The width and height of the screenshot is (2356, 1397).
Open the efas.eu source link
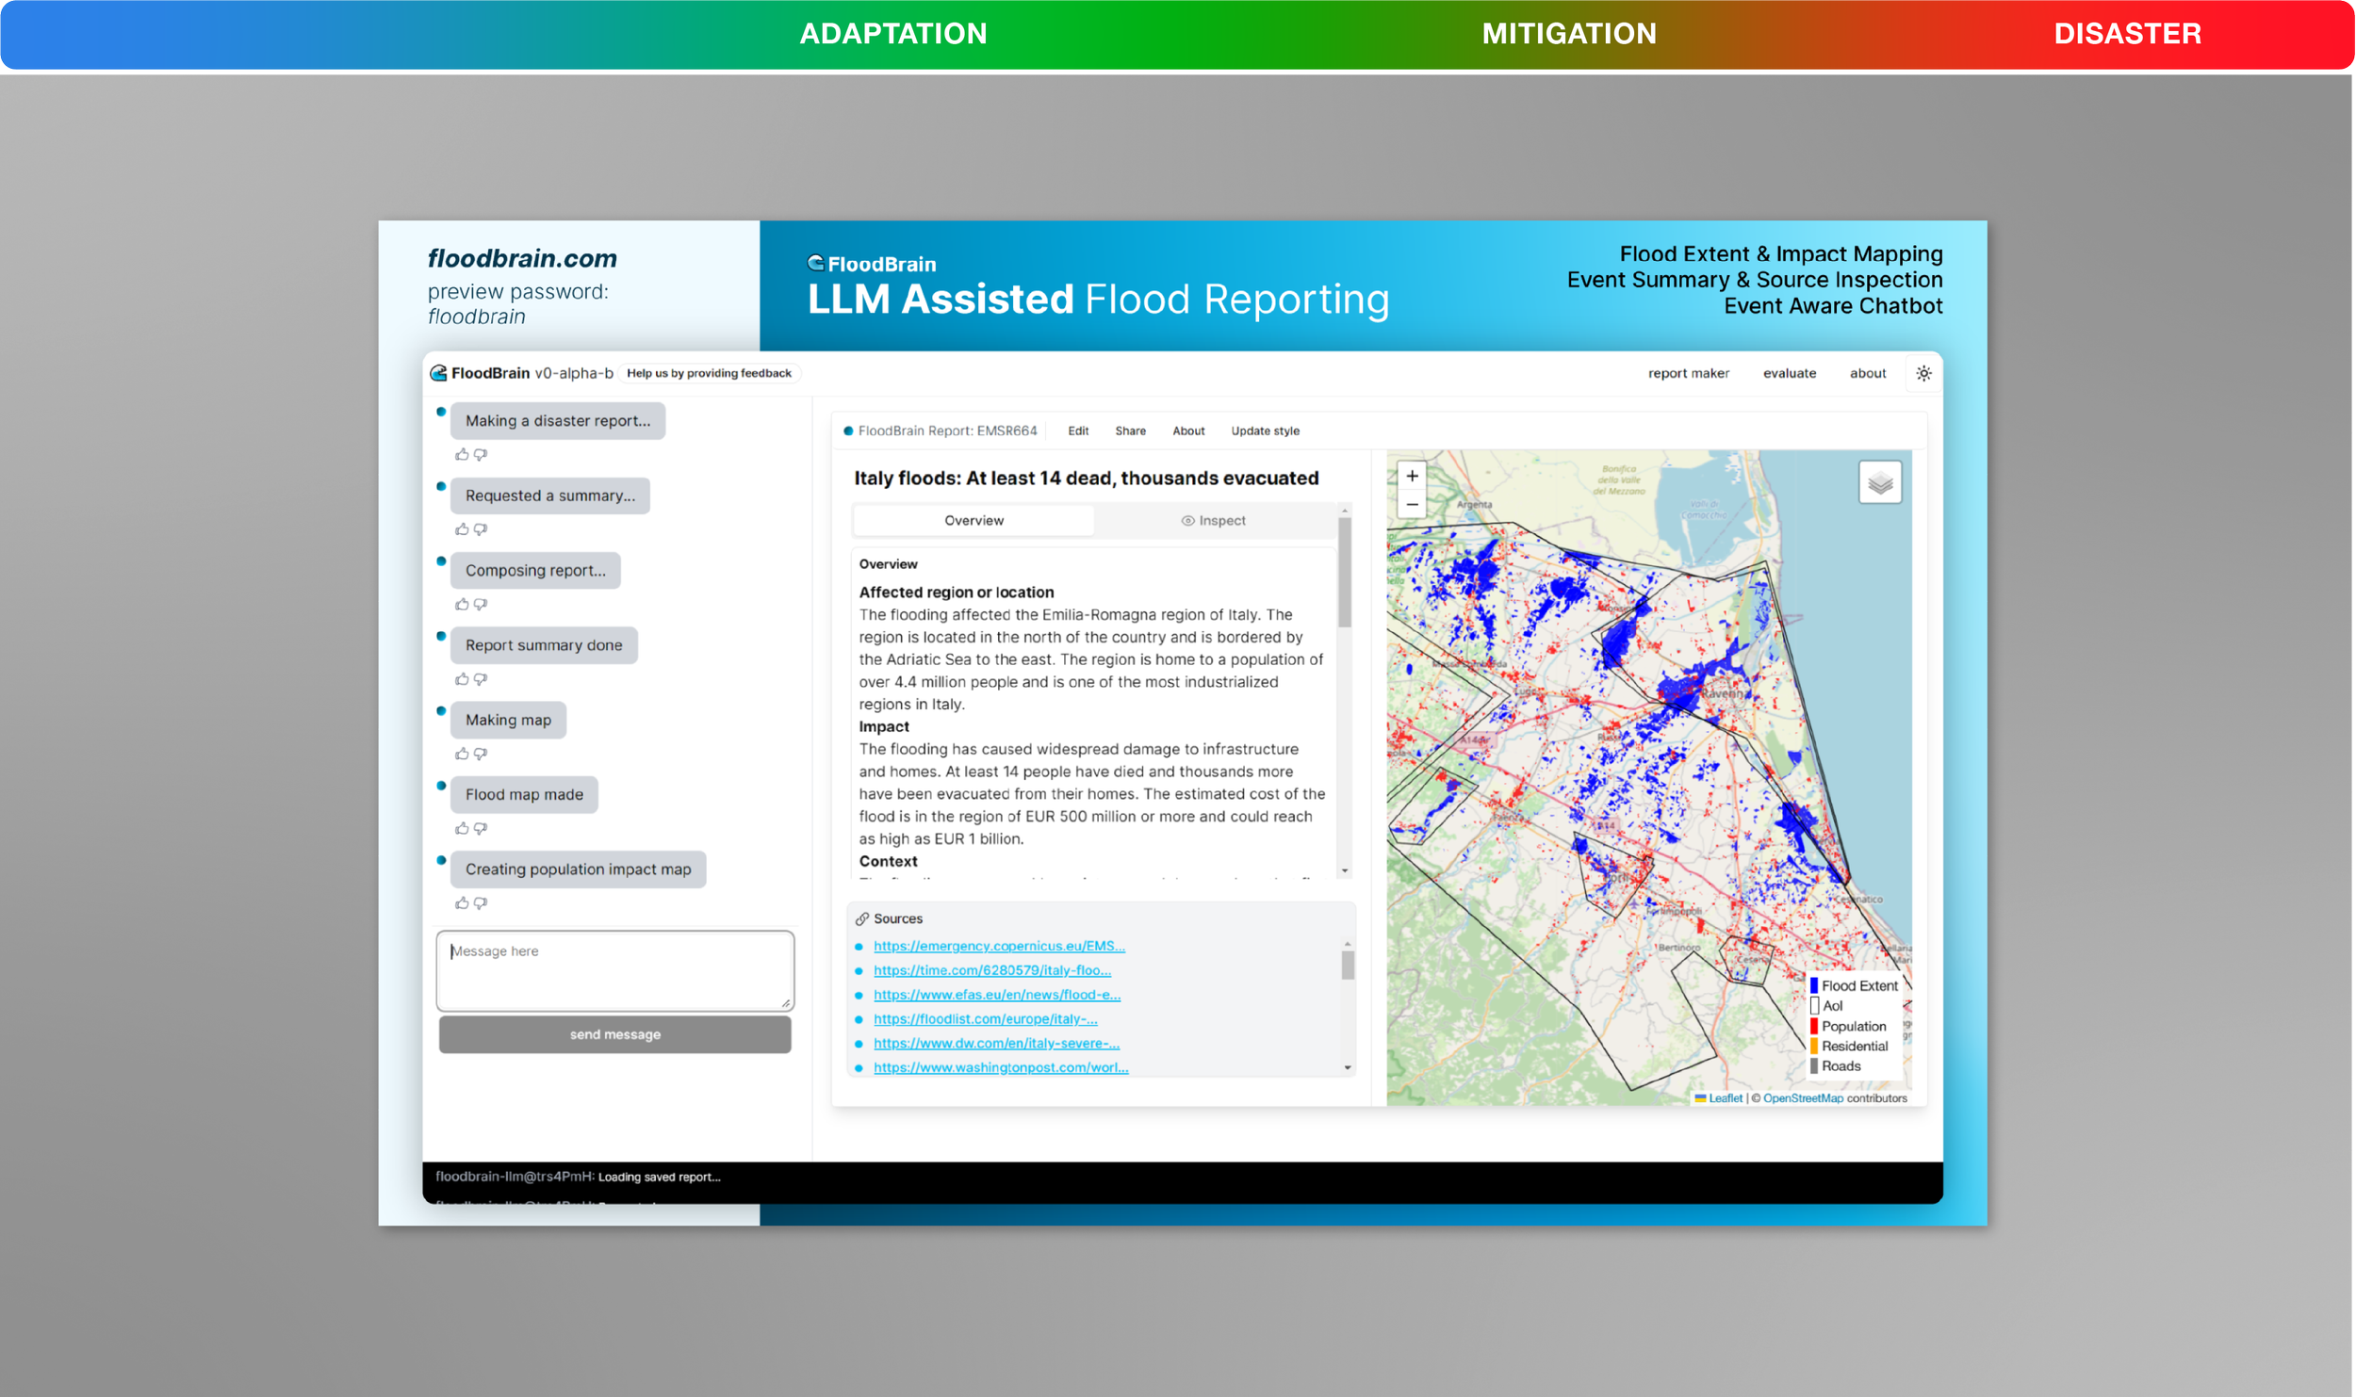pyautogui.click(x=996, y=995)
